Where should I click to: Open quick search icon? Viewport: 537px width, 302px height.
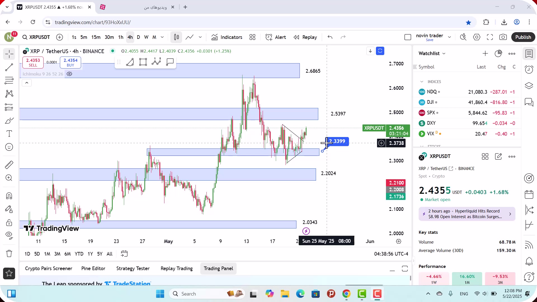463,37
